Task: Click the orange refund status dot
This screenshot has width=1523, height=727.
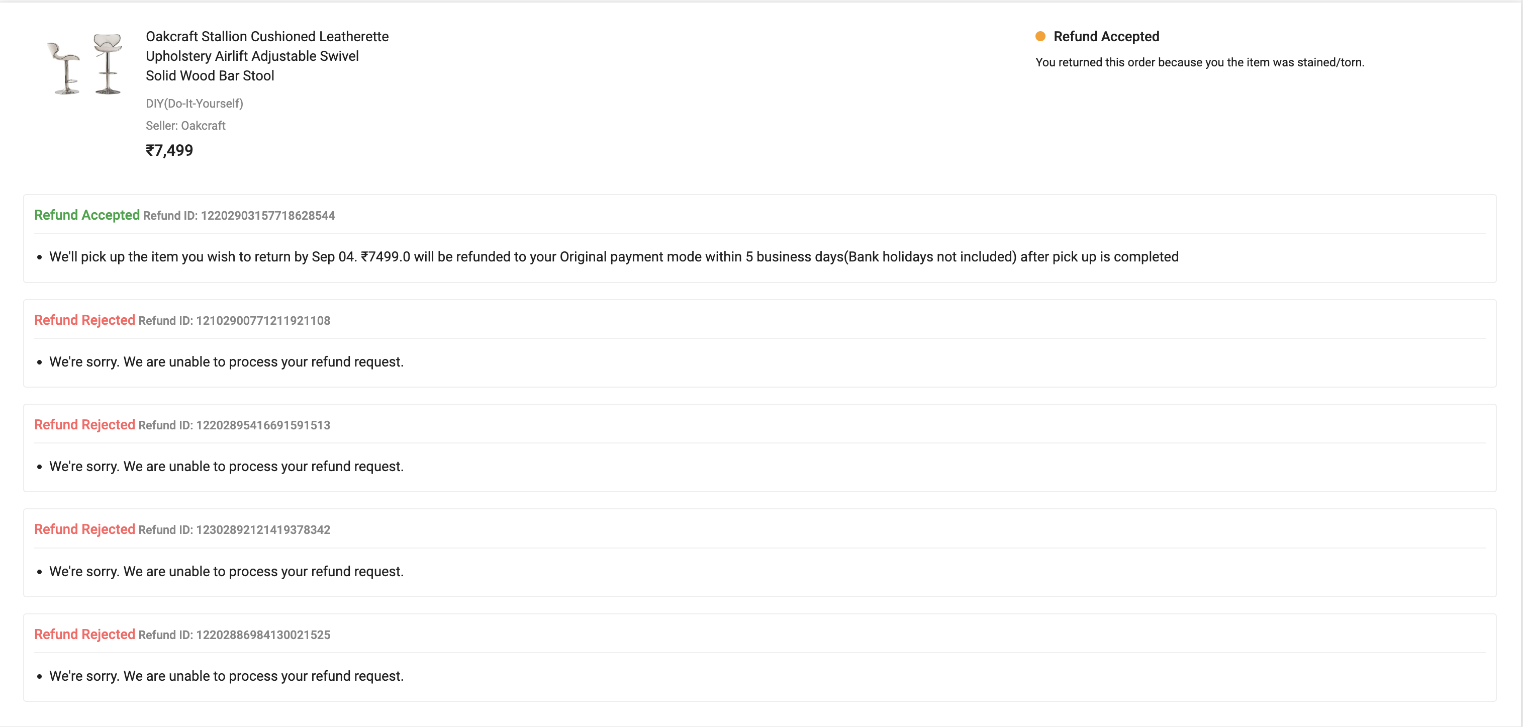Action: pyautogui.click(x=1040, y=37)
